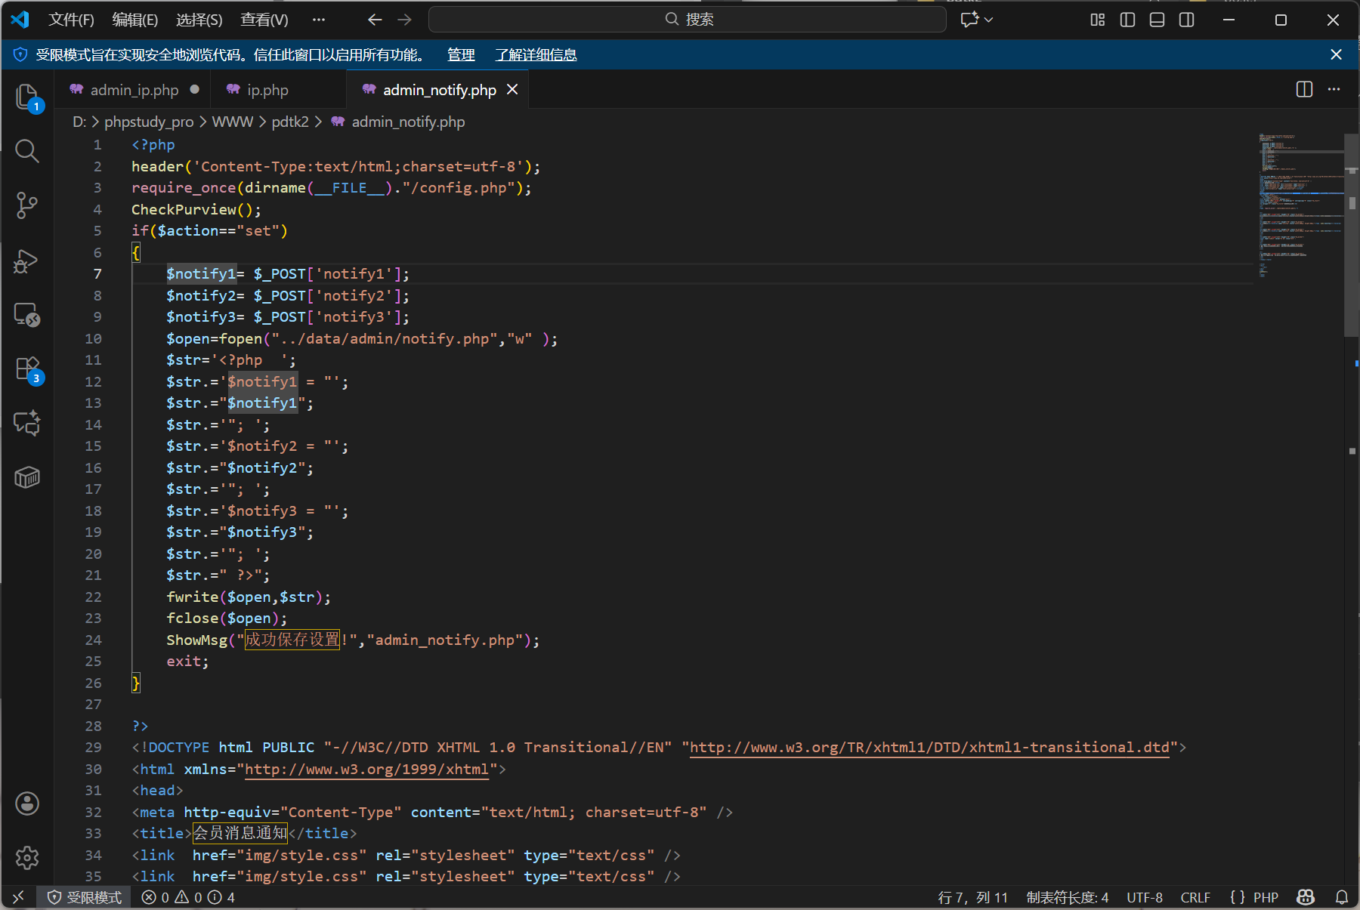
Task: Split the editor to the right
Action: pos(1304,89)
